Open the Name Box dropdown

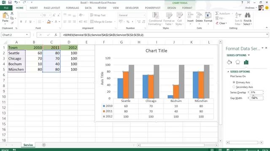pos(27,35)
